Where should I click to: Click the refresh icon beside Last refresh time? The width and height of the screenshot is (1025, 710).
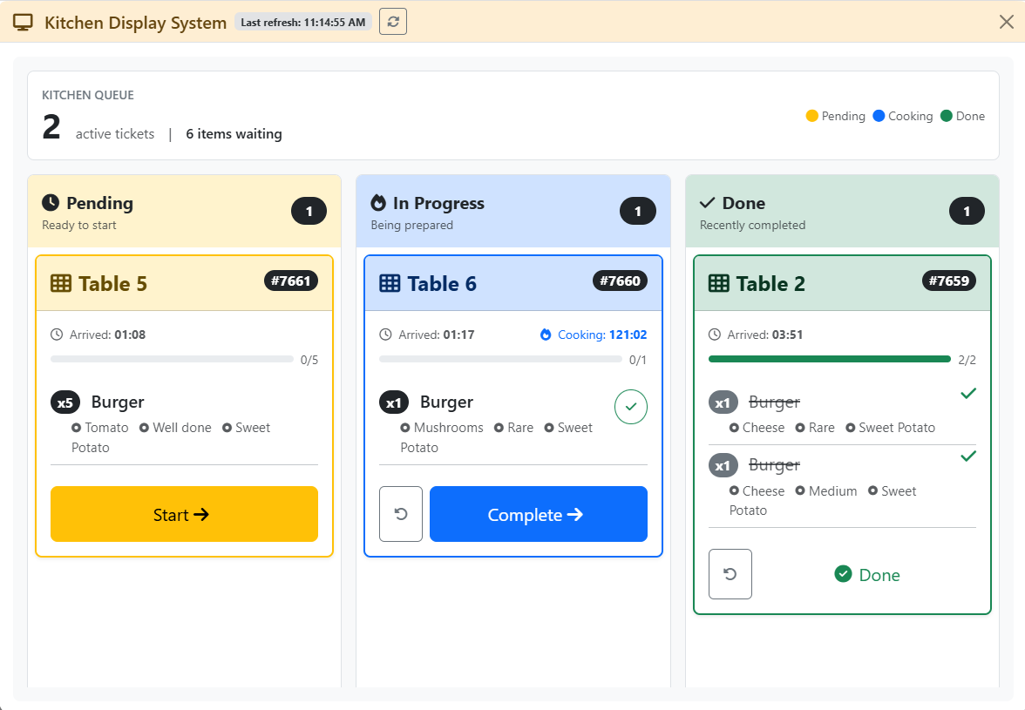coord(393,22)
